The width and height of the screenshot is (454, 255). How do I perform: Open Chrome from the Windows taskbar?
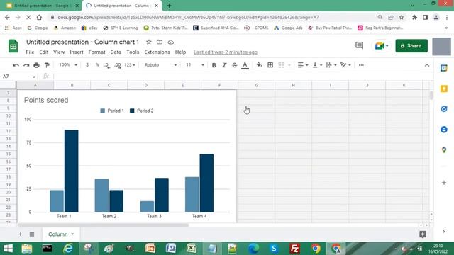click(316, 249)
